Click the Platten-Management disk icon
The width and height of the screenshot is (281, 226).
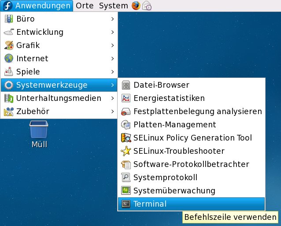[x=126, y=125]
